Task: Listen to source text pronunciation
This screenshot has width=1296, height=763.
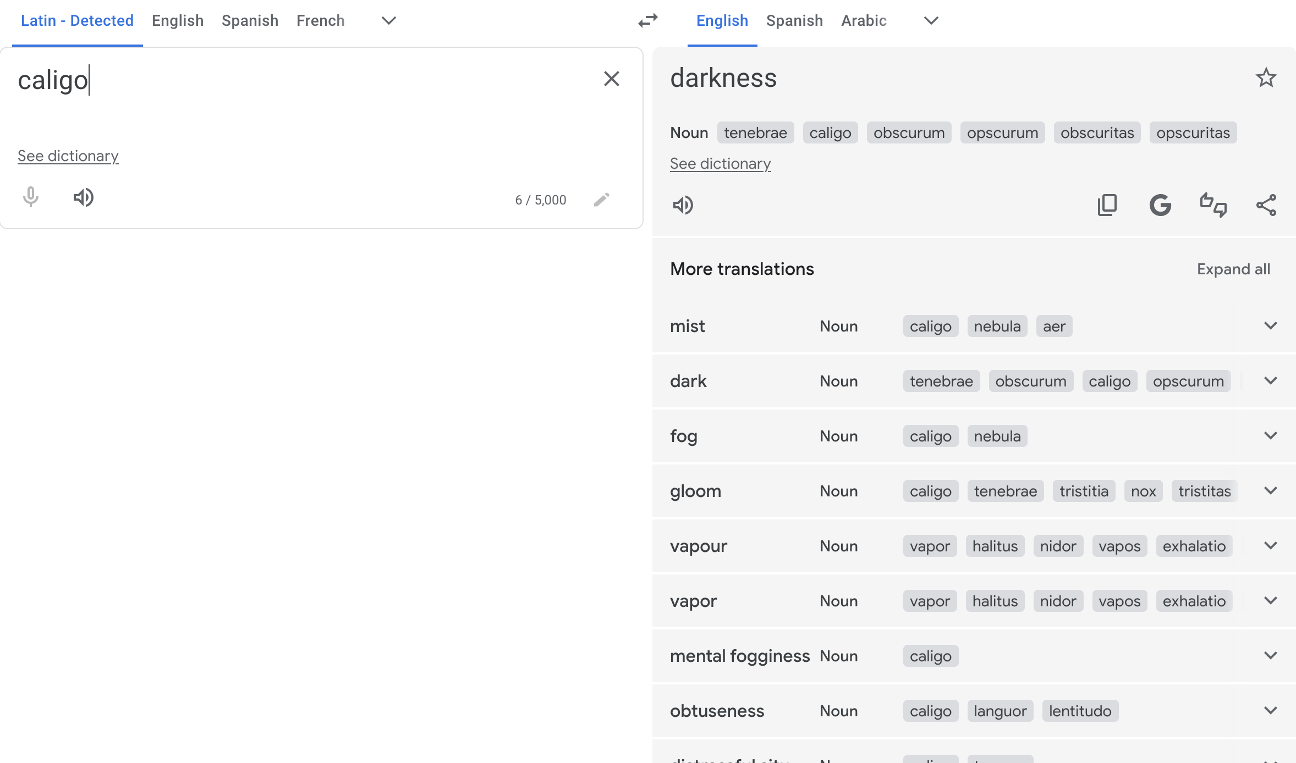Action: 84,197
